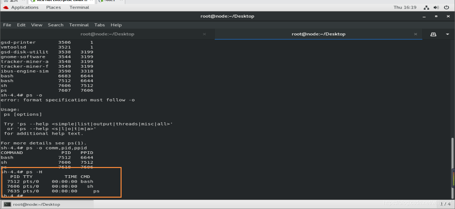Click the Red Hat logo icon

click(x=6, y=7)
